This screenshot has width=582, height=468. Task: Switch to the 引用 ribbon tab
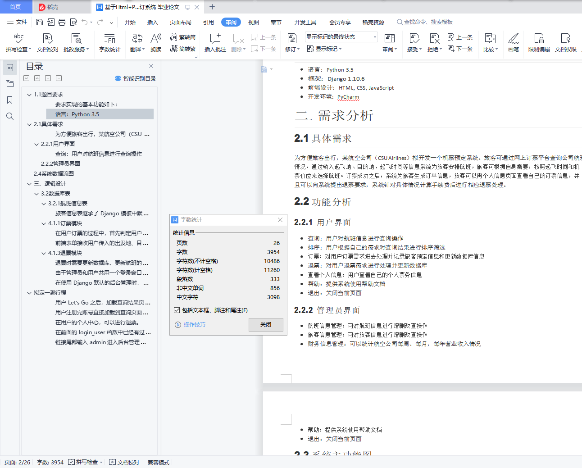pyautogui.click(x=209, y=22)
